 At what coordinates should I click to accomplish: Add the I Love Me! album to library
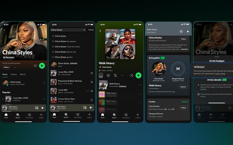click(92, 91)
